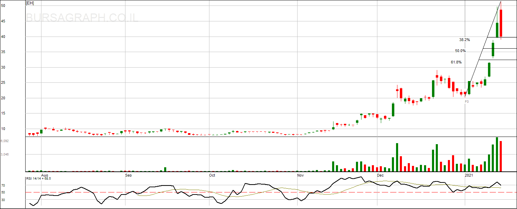Open the BURSAGRAPH.CO.IL watermark link
This screenshot has width=517, height=209.
[82, 18]
